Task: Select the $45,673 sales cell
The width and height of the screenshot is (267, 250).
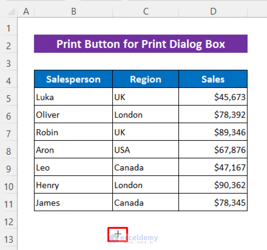Action: (x=213, y=97)
